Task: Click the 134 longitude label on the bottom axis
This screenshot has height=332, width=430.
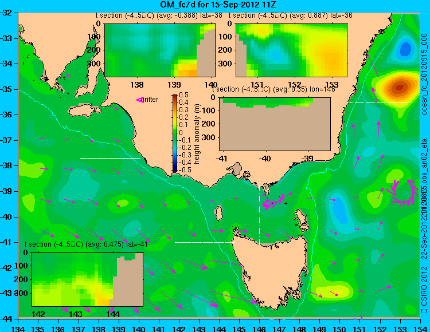Action: click(x=18, y=328)
